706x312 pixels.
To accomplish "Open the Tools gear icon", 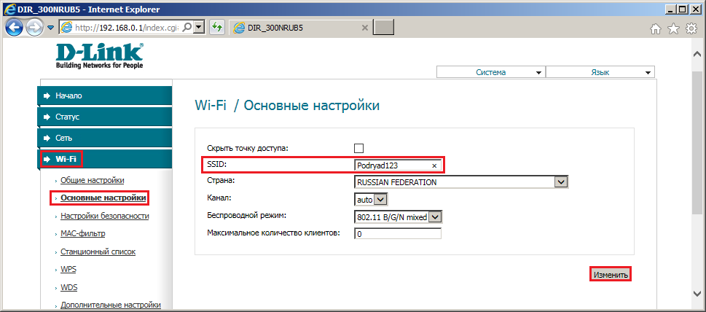I will tap(691, 29).
